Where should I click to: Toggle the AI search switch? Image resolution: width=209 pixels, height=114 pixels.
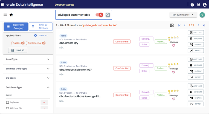(x=99, y=15)
